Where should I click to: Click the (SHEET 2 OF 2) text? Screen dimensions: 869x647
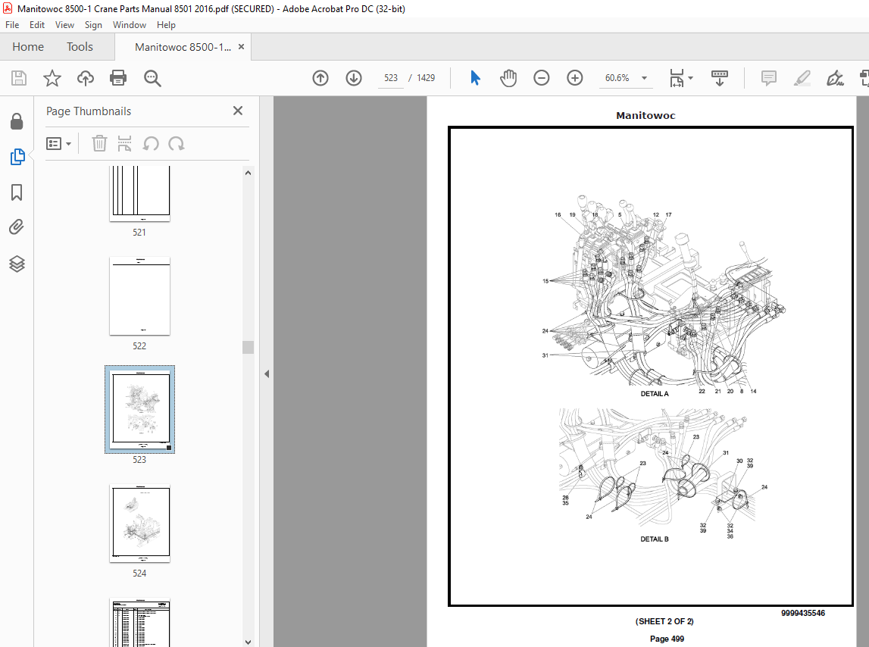(x=664, y=621)
